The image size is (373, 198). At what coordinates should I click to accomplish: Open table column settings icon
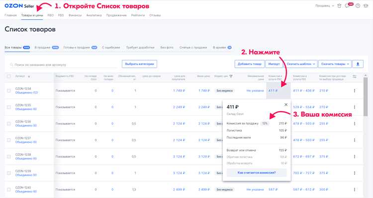pos(355,76)
